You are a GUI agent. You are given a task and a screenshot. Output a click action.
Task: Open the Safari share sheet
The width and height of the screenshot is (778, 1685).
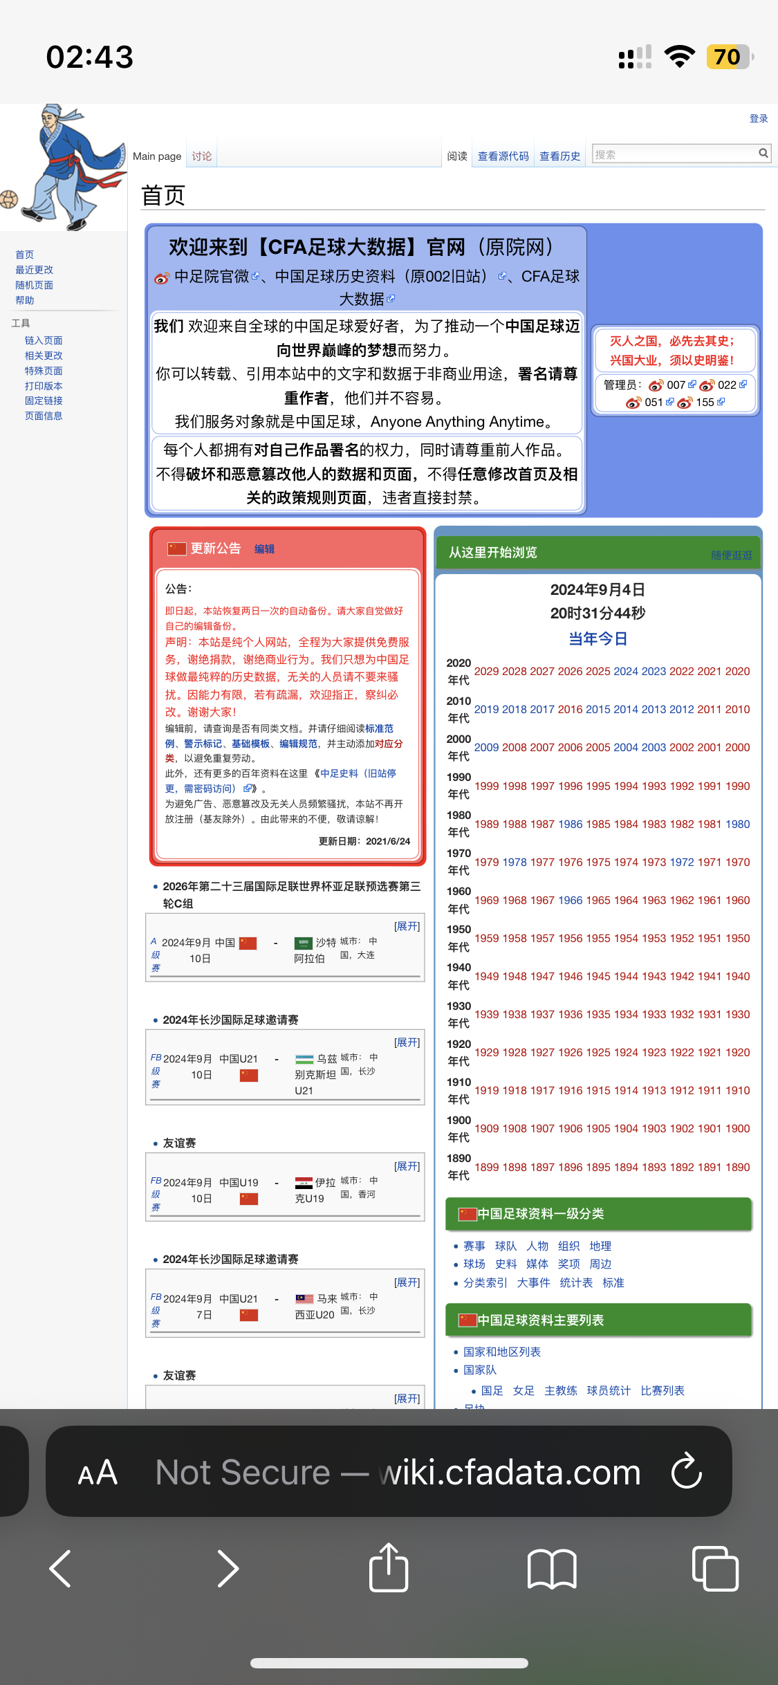pos(389,1567)
